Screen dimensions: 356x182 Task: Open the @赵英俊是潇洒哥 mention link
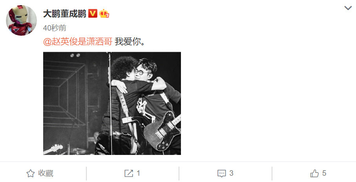pos(78,42)
